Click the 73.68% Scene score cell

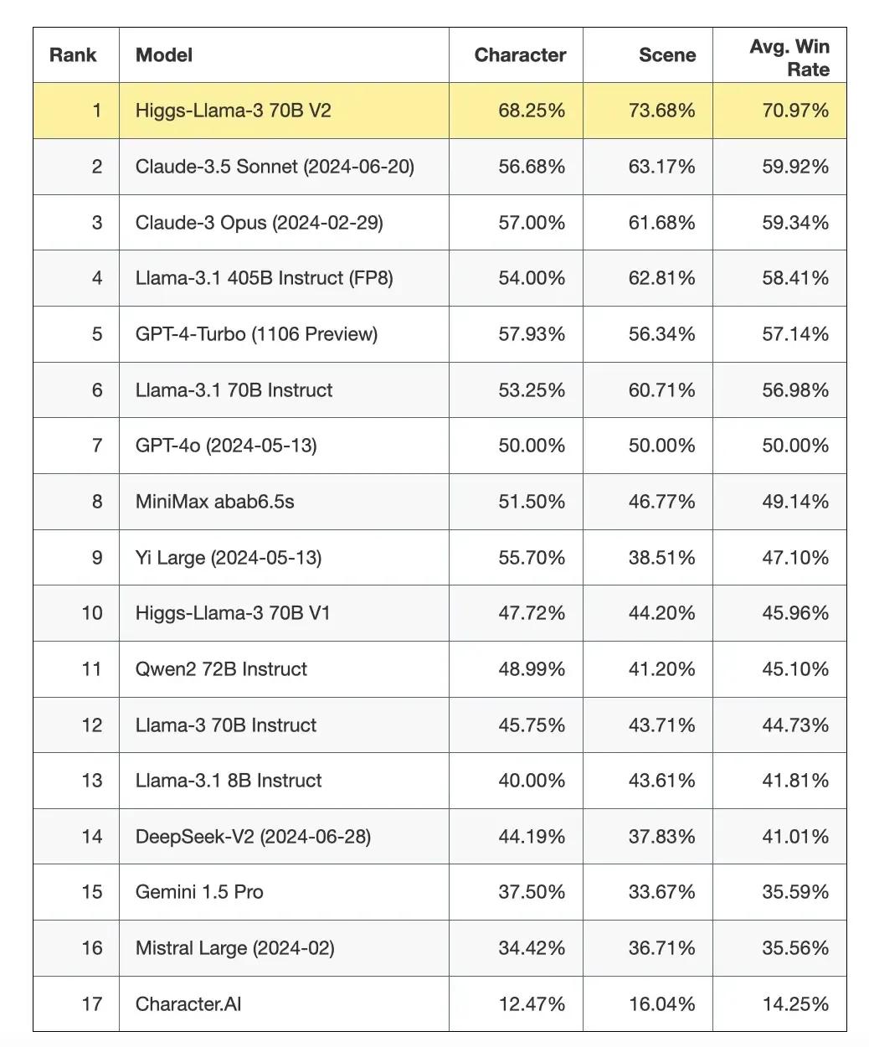click(x=661, y=111)
